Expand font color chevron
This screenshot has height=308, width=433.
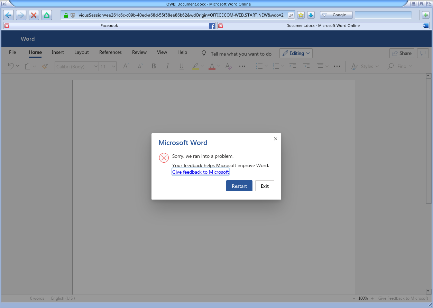[x=219, y=66]
